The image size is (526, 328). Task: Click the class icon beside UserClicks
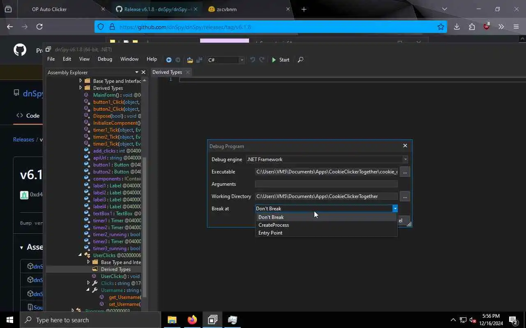(87, 255)
